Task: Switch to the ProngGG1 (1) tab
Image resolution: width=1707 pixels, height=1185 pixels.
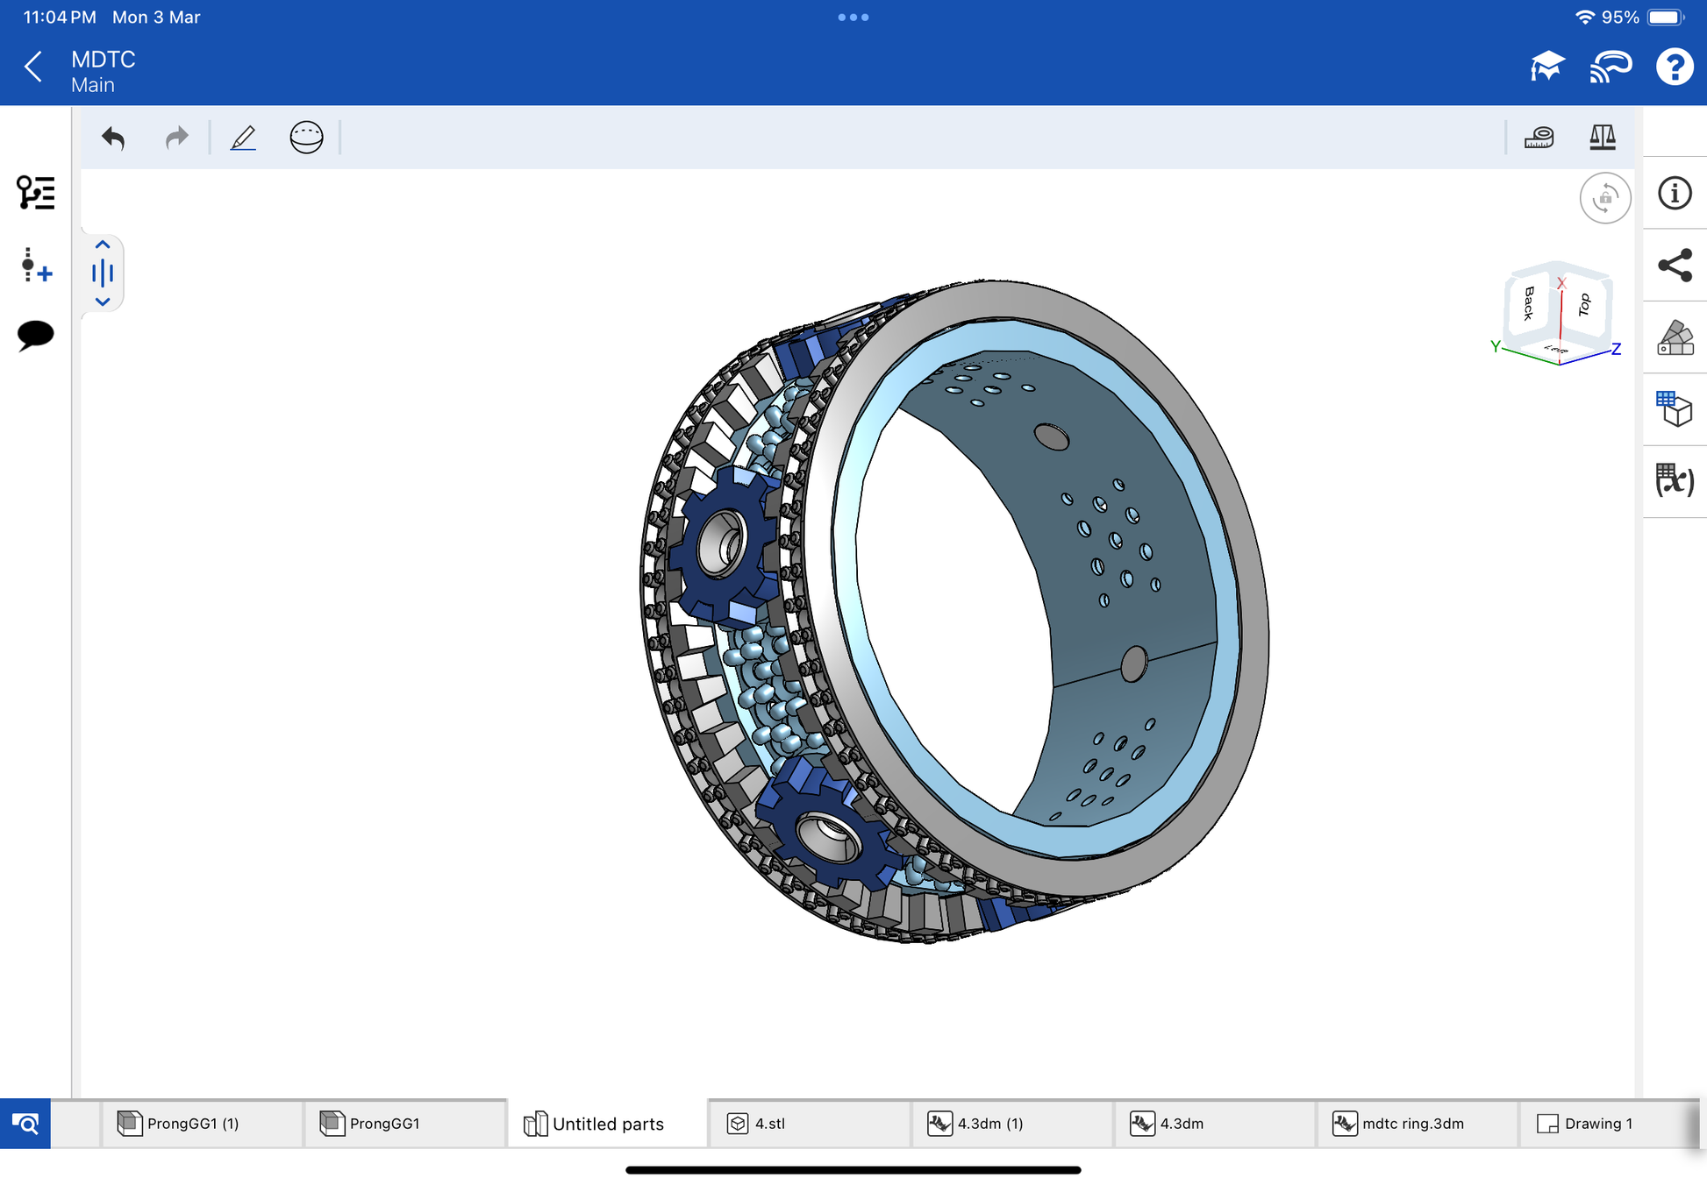Action: 192,1124
